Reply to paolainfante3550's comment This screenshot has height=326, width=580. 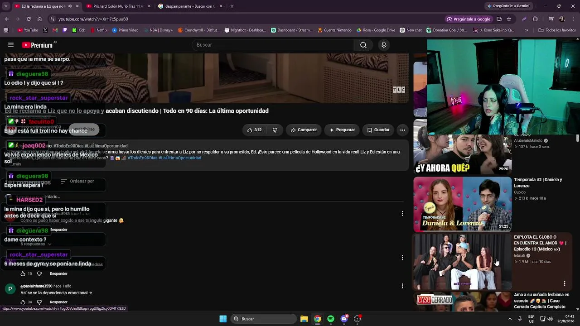click(58, 302)
